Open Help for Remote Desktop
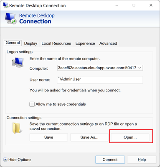160x167 pixels. (x=142, y=159)
